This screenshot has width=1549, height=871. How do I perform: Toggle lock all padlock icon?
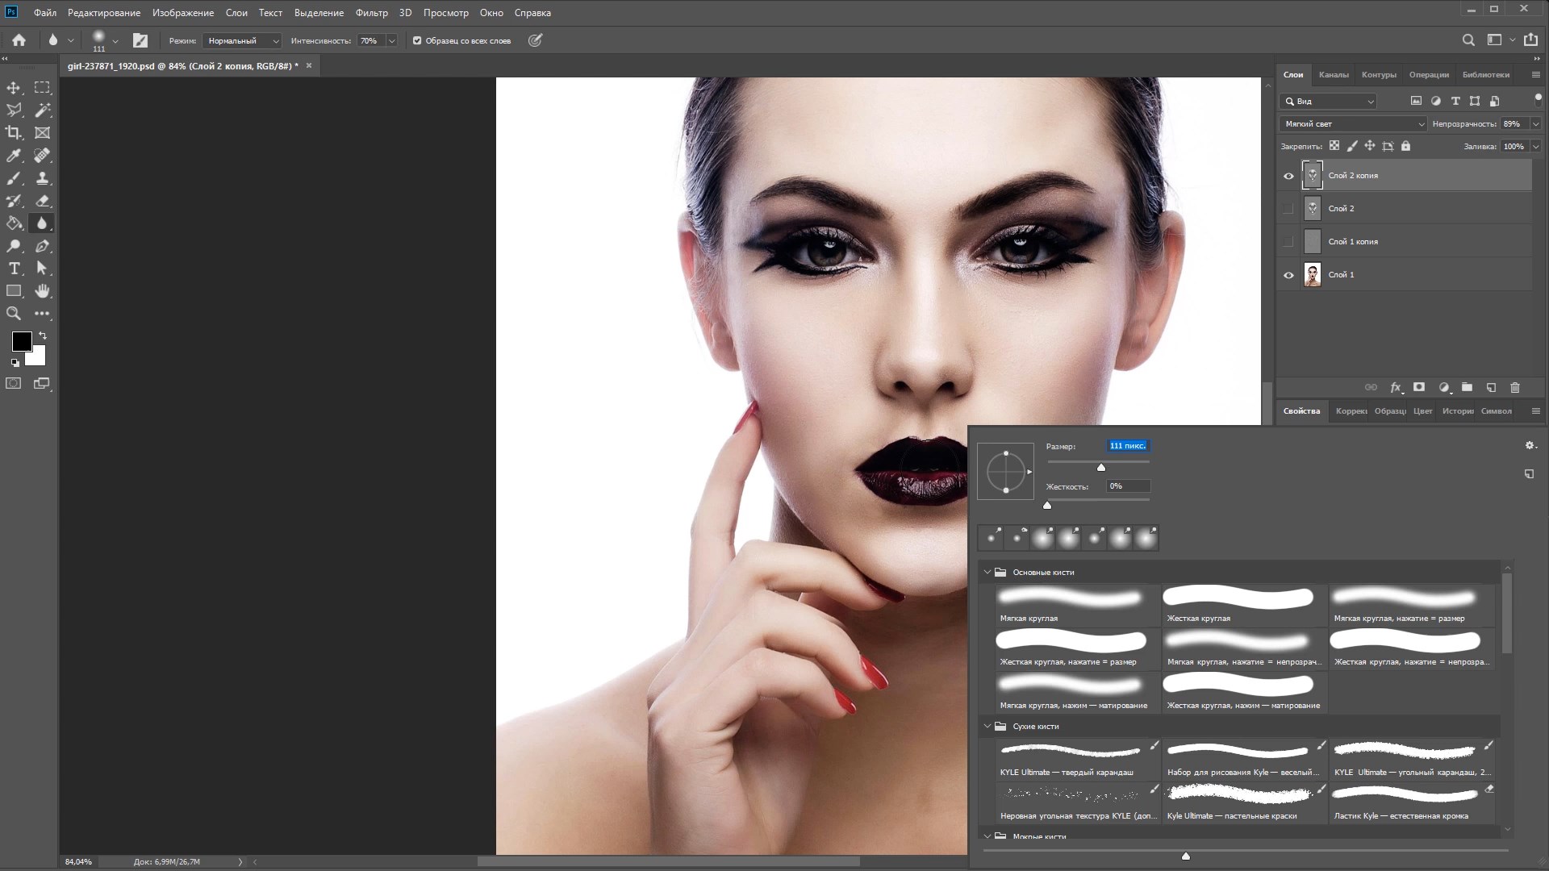tap(1406, 146)
